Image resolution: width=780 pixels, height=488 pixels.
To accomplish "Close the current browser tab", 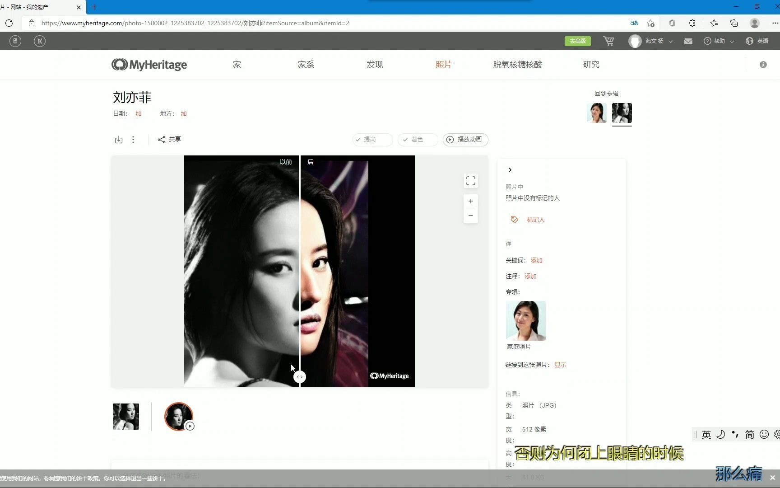I will [79, 7].
